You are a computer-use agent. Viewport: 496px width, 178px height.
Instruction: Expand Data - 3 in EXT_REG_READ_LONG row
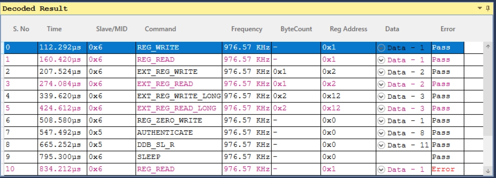point(381,109)
